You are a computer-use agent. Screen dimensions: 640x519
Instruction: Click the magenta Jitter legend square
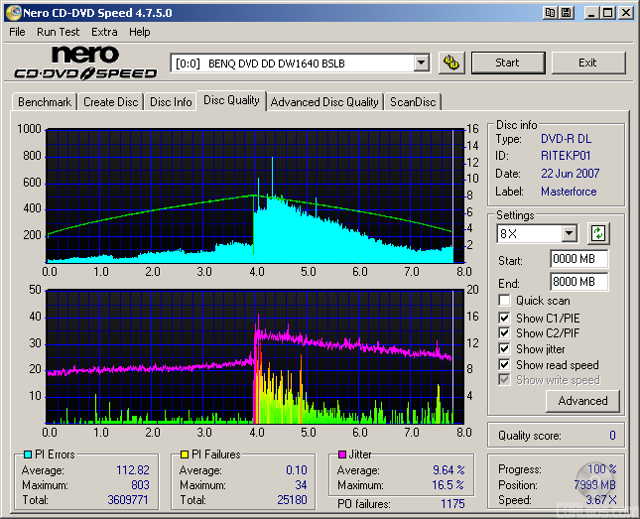[342, 454]
